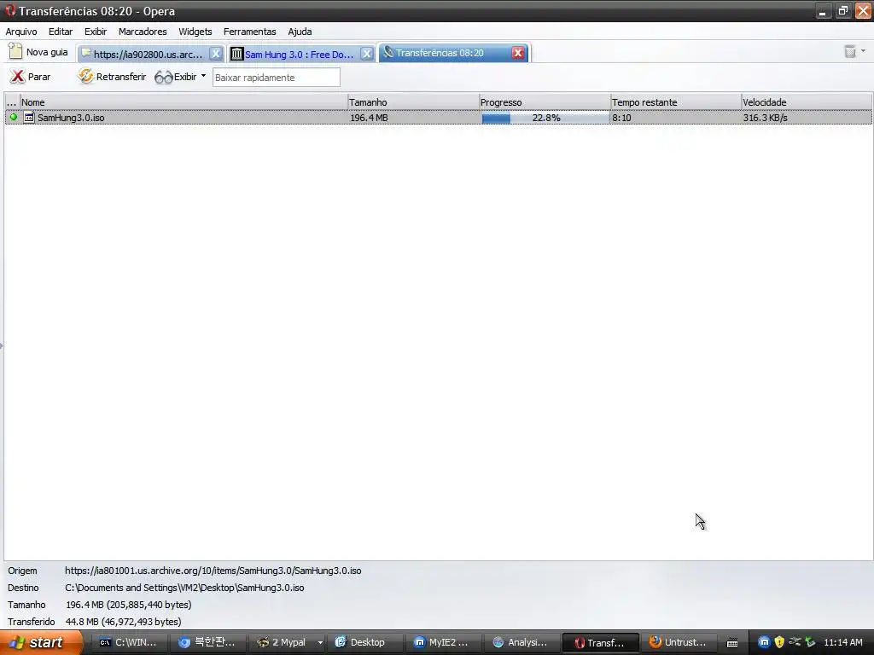Open the Marcadores menu

[143, 32]
